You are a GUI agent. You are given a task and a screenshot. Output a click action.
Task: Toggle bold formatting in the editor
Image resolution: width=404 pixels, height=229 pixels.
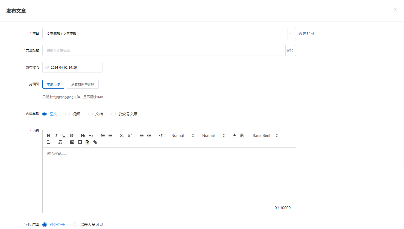49,135
